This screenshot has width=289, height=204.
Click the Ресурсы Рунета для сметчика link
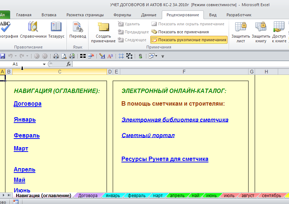pos(165,159)
